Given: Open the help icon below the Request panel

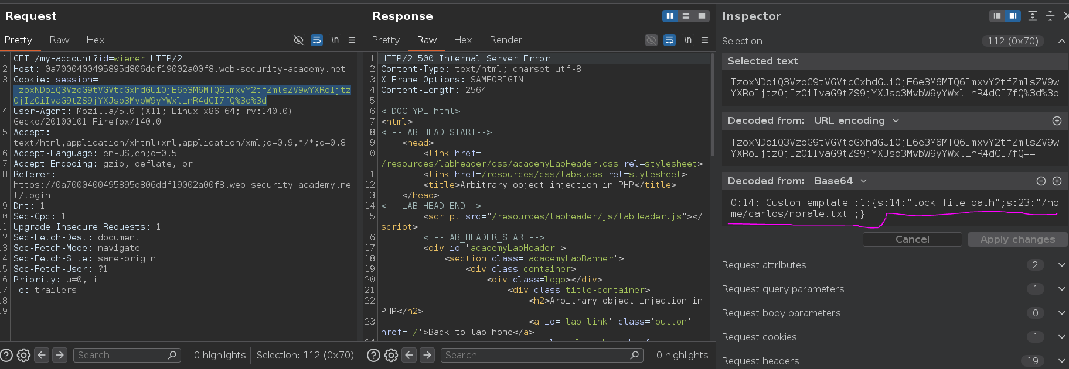Looking at the screenshot, I should (x=6, y=355).
